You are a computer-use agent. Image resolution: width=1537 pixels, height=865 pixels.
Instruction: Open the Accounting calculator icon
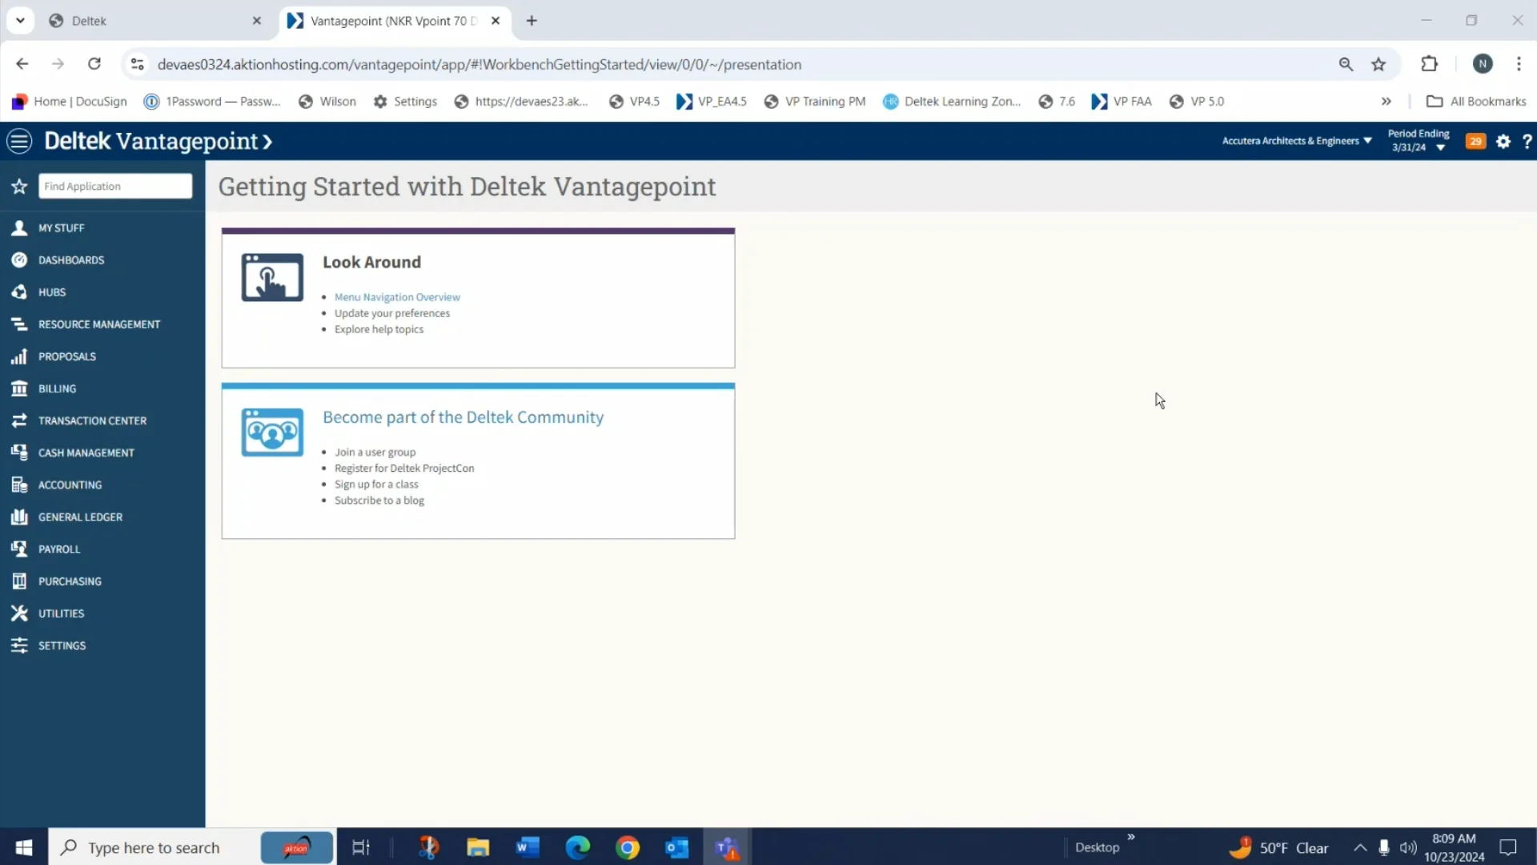(x=19, y=485)
